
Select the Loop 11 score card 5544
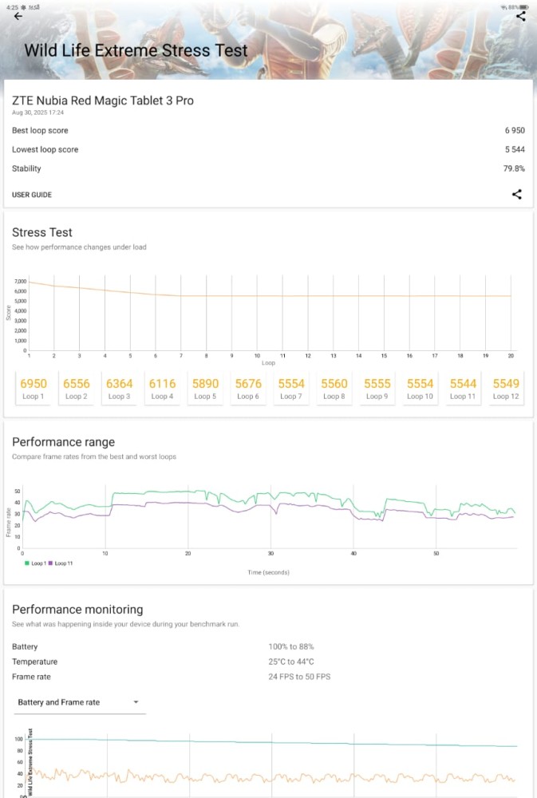(464, 389)
